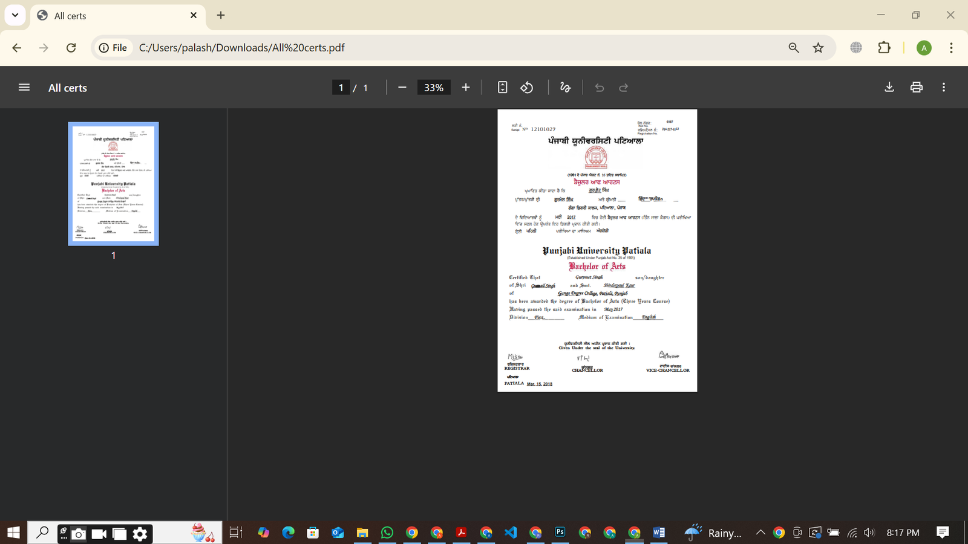Screen dimensions: 968x544
Task: Open the Windows Start menu
Action: click(x=13, y=533)
